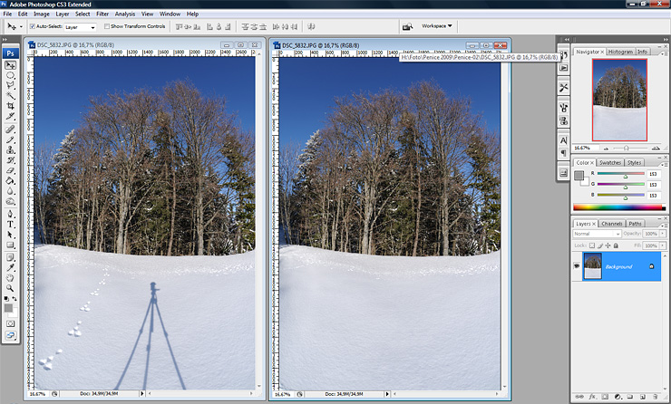Hide the Background layer eye icon
The image size is (671, 404).
pyautogui.click(x=578, y=265)
